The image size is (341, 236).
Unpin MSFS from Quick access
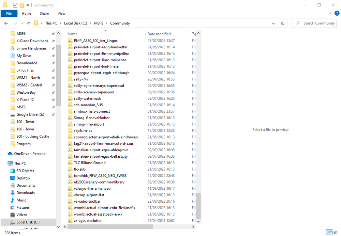(x=54, y=33)
